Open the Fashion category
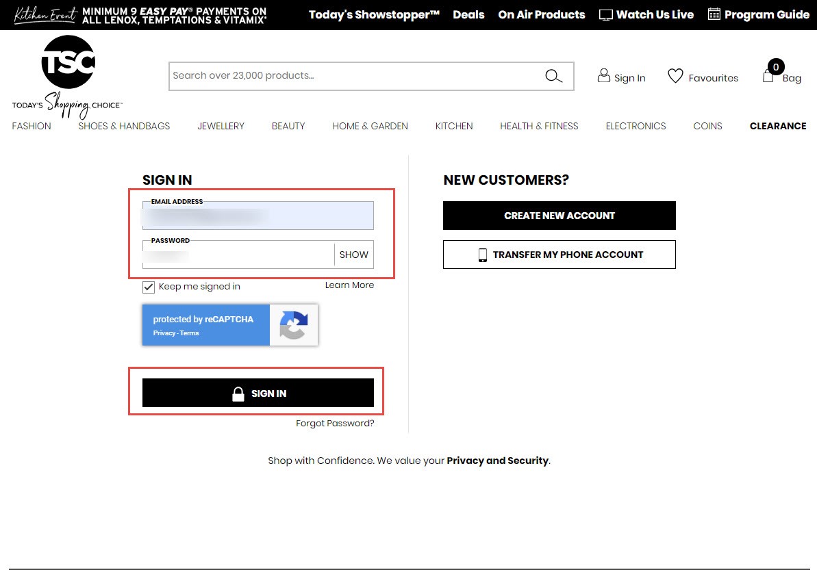This screenshot has width=817, height=570. pyautogui.click(x=32, y=126)
